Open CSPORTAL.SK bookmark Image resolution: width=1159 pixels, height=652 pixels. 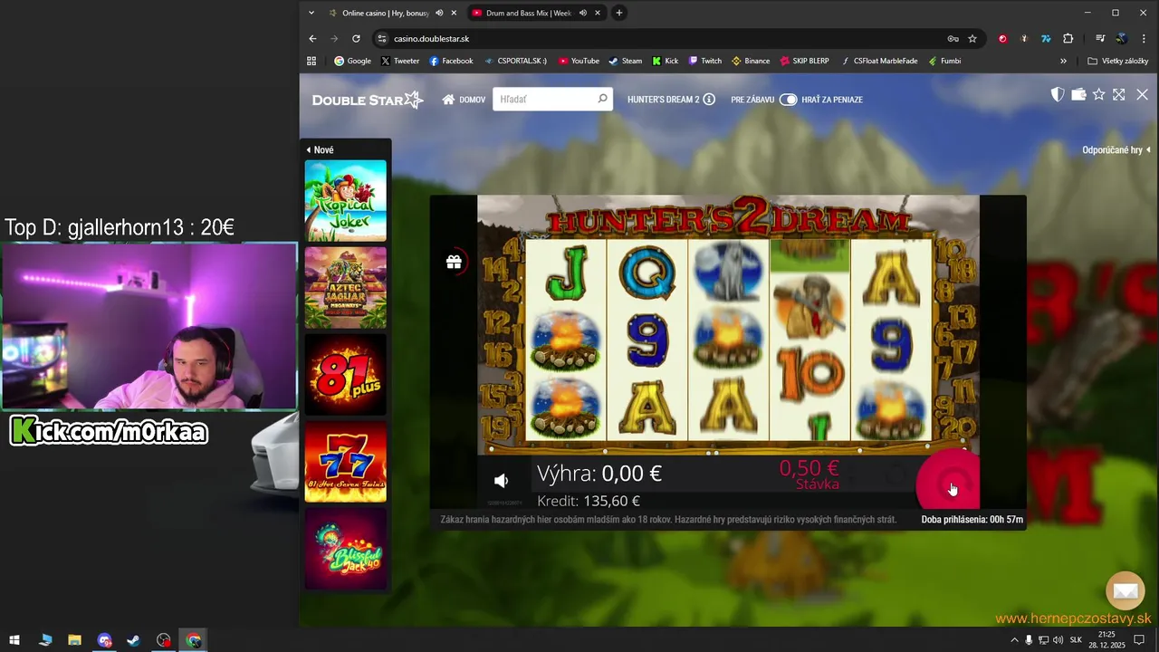[x=515, y=61]
